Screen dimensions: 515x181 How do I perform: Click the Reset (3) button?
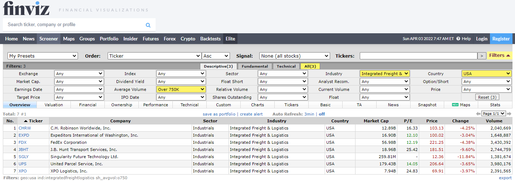(487, 97)
